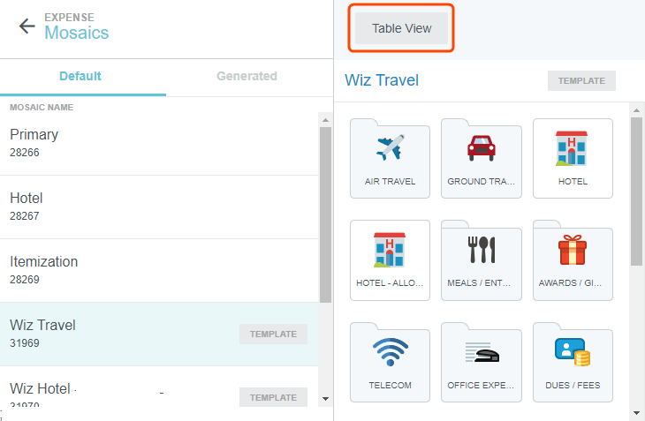Select the Primary mosaic in list
645x421 pixels.
pyautogui.click(x=159, y=143)
